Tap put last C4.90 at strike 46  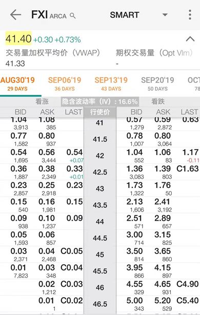[x=188, y=284]
